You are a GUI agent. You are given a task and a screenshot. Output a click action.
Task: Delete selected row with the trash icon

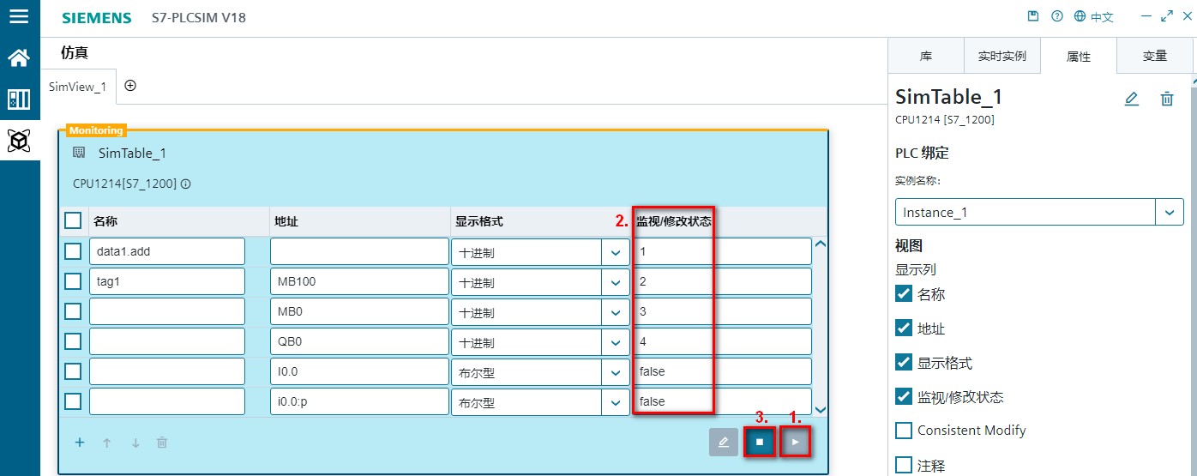[162, 443]
